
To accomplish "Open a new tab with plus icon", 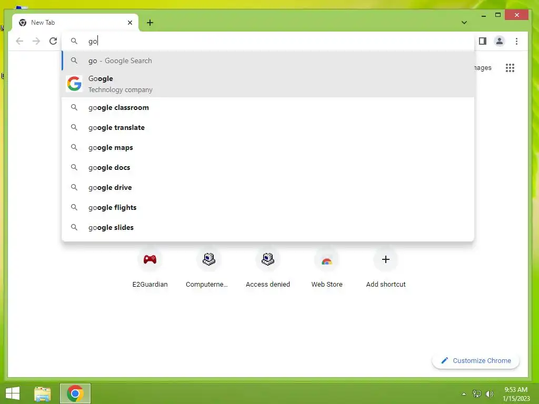I will coord(150,23).
